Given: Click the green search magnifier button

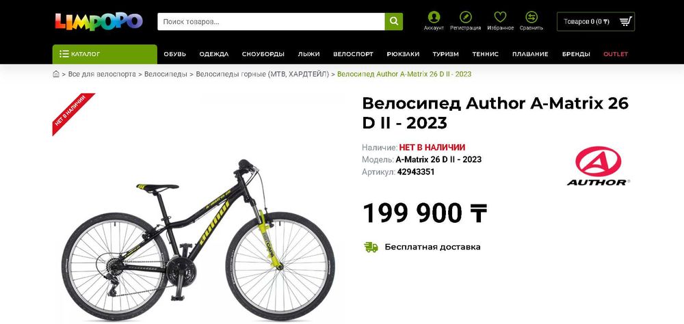Looking at the screenshot, I should [393, 21].
